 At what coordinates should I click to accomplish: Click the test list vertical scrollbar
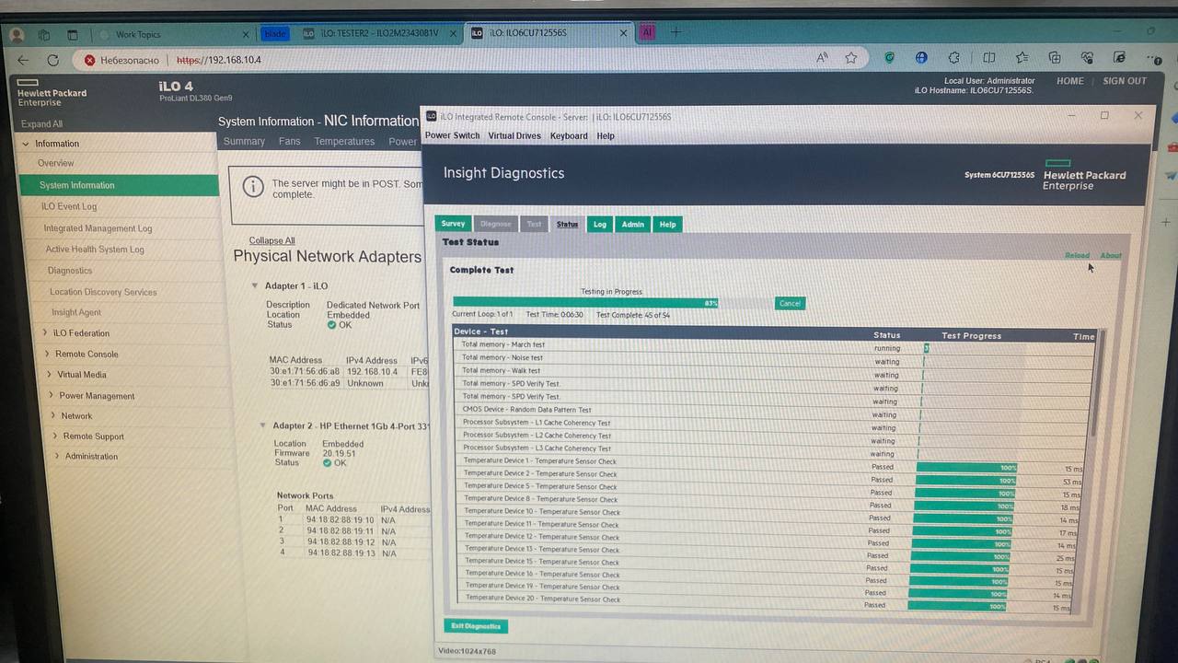pyautogui.click(x=1095, y=387)
